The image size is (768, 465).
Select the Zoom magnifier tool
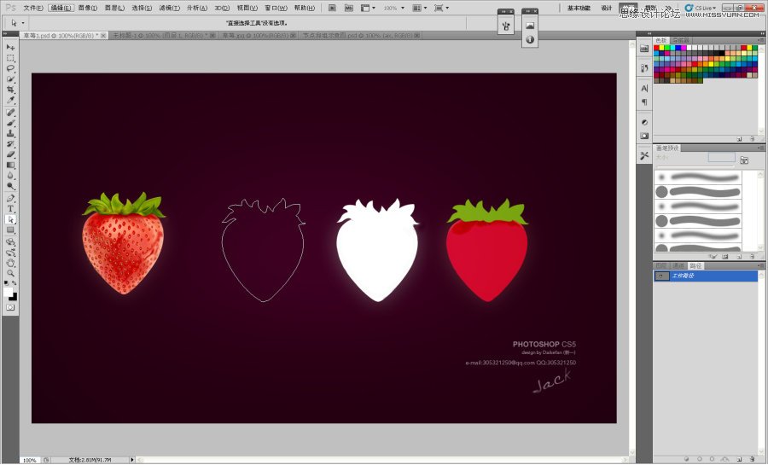coord(11,273)
